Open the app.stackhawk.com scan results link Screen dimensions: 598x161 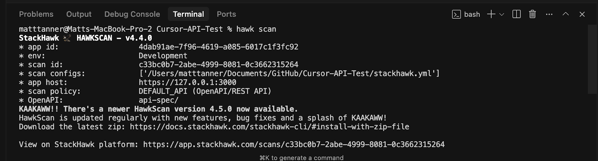[294, 144]
